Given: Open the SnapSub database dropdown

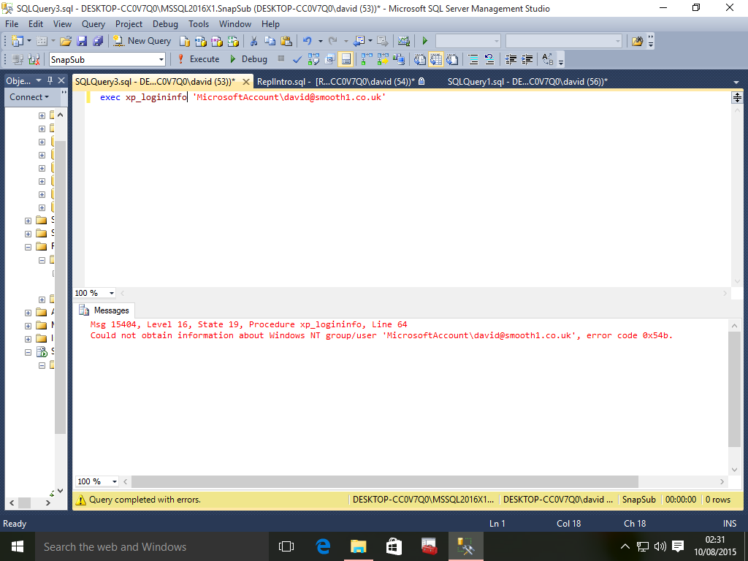Looking at the screenshot, I should 161,59.
